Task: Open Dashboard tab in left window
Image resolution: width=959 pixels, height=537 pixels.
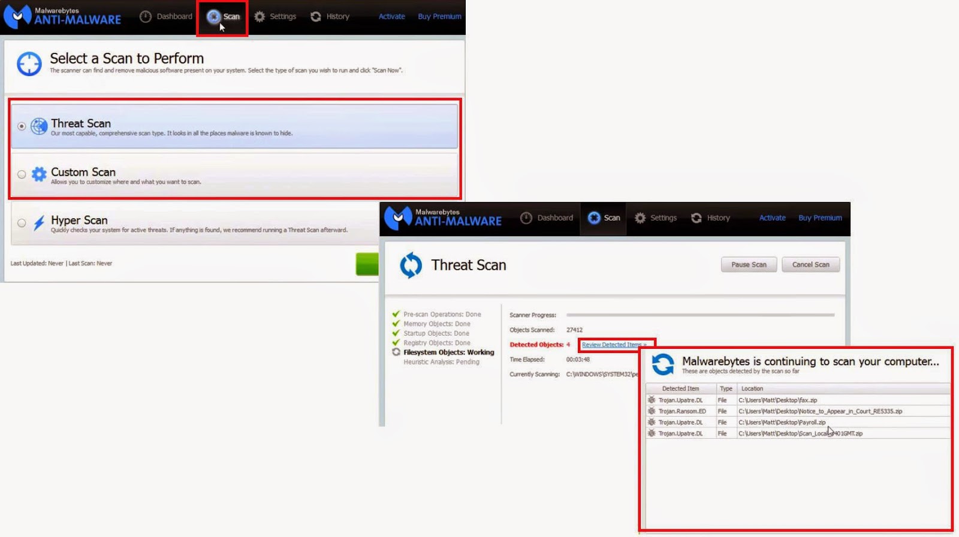Action: 166,17
